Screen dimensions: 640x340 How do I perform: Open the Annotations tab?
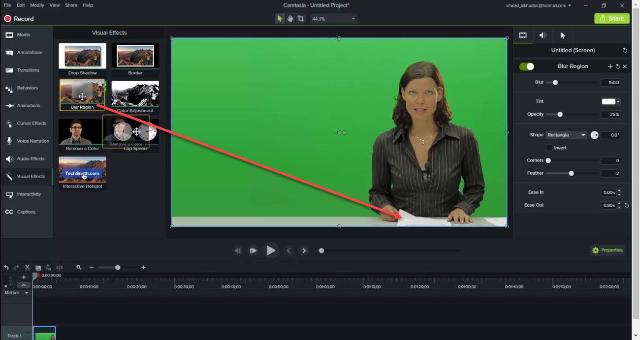26,53
